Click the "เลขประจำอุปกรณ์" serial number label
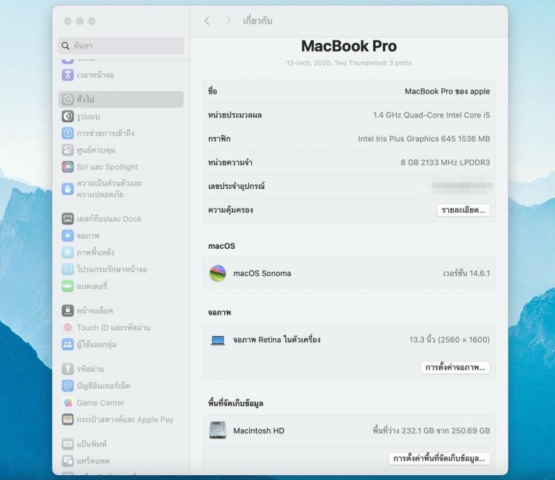Image resolution: width=555 pixels, height=480 pixels. click(237, 186)
